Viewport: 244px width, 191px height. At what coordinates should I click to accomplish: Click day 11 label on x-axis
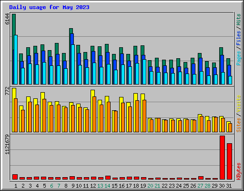click(86, 186)
